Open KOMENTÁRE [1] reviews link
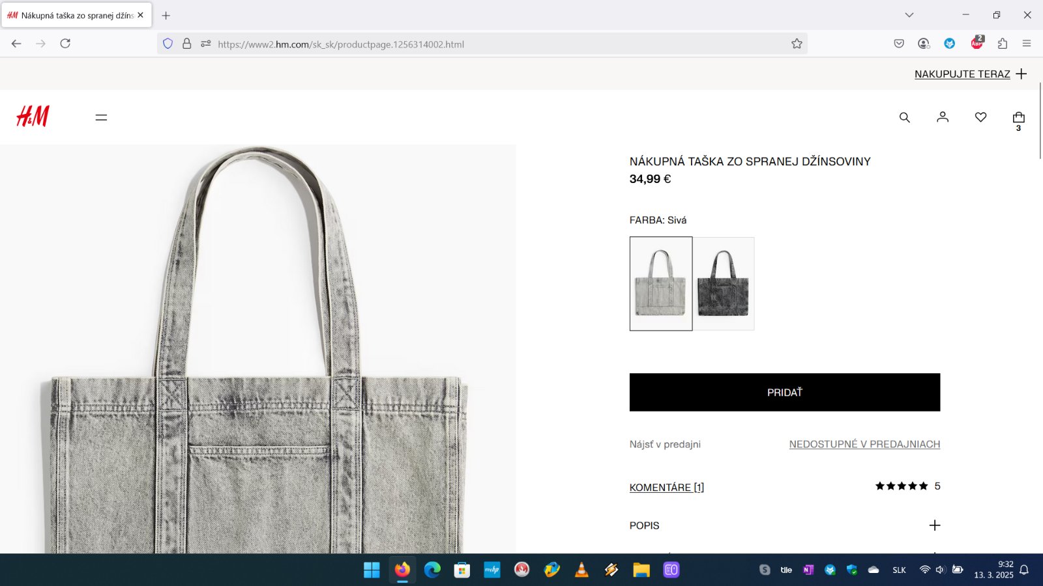 pos(667,487)
